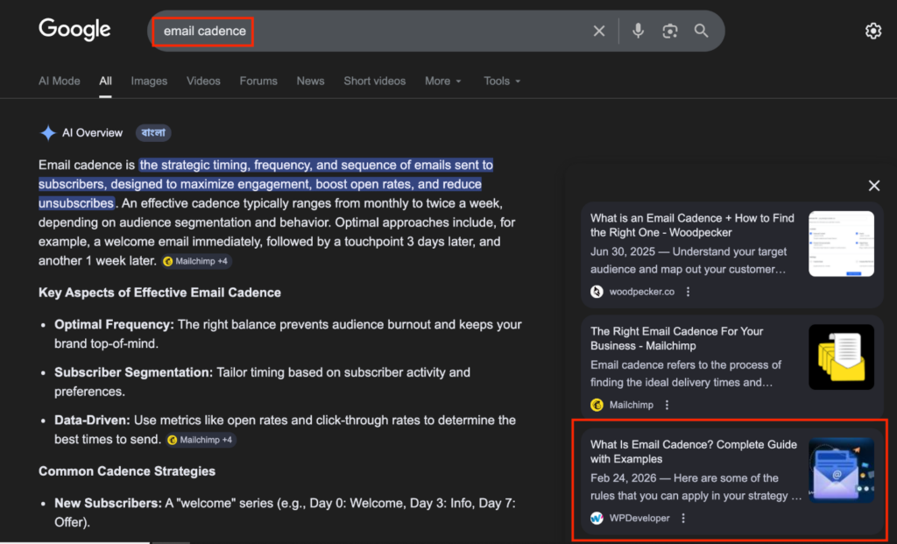Click the AI Overview label
The height and width of the screenshot is (544, 897).
(92, 132)
